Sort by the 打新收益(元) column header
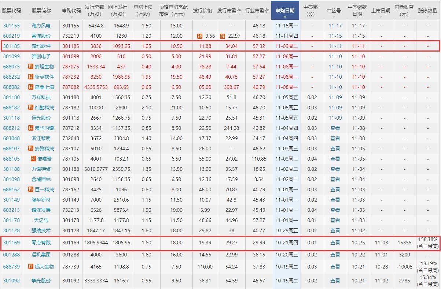 pos(404,11)
